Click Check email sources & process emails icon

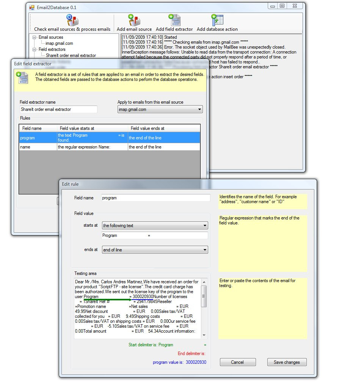(x=72, y=20)
